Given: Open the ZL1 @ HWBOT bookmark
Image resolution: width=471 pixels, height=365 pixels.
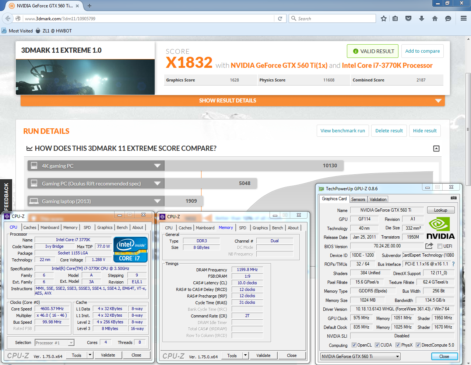Looking at the screenshot, I should pyautogui.click(x=53, y=31).
